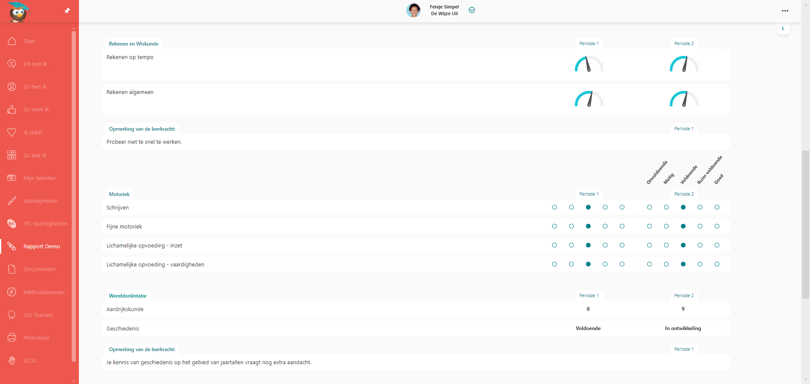Screen dimensions: 810x384
Task: Click the SCOL hand icon
Action: (12, 360)
